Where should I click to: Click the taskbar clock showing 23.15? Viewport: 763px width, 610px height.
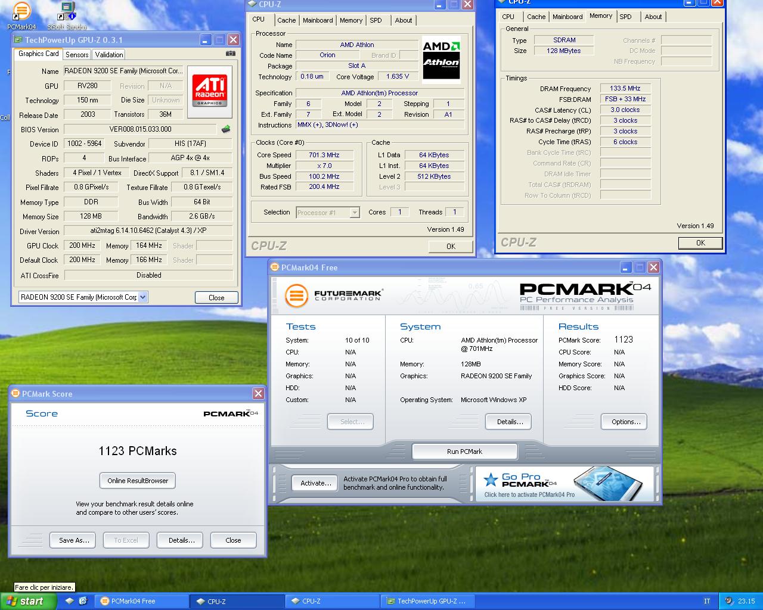click(x=746, y=601)
